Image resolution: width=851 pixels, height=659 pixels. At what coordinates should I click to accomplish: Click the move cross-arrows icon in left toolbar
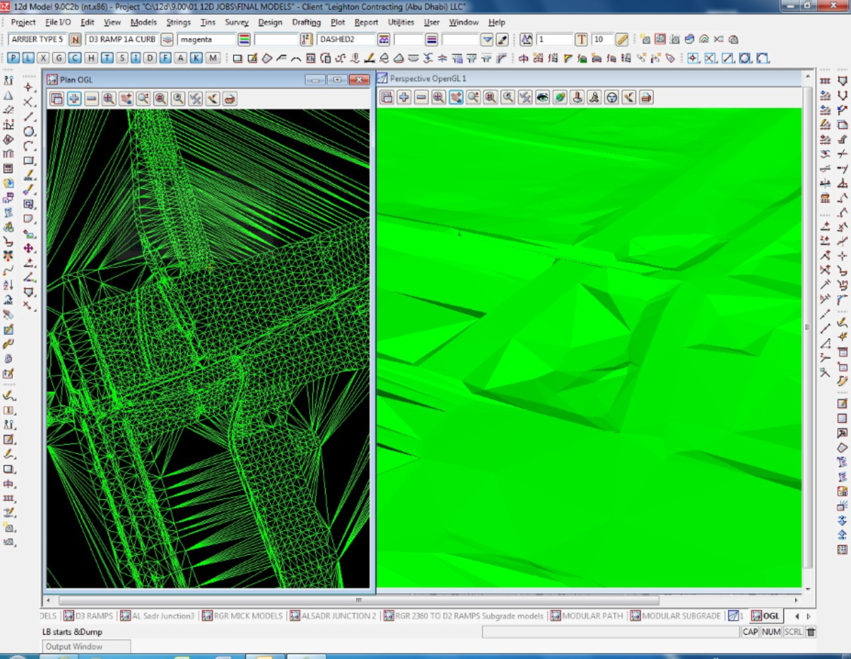click(28, 248)
